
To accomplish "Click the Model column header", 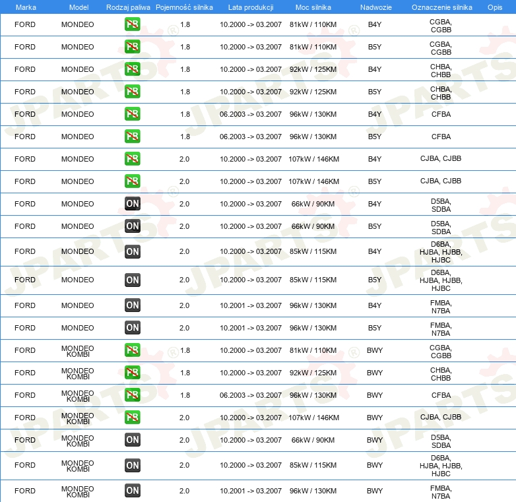I will click(79, 7).
